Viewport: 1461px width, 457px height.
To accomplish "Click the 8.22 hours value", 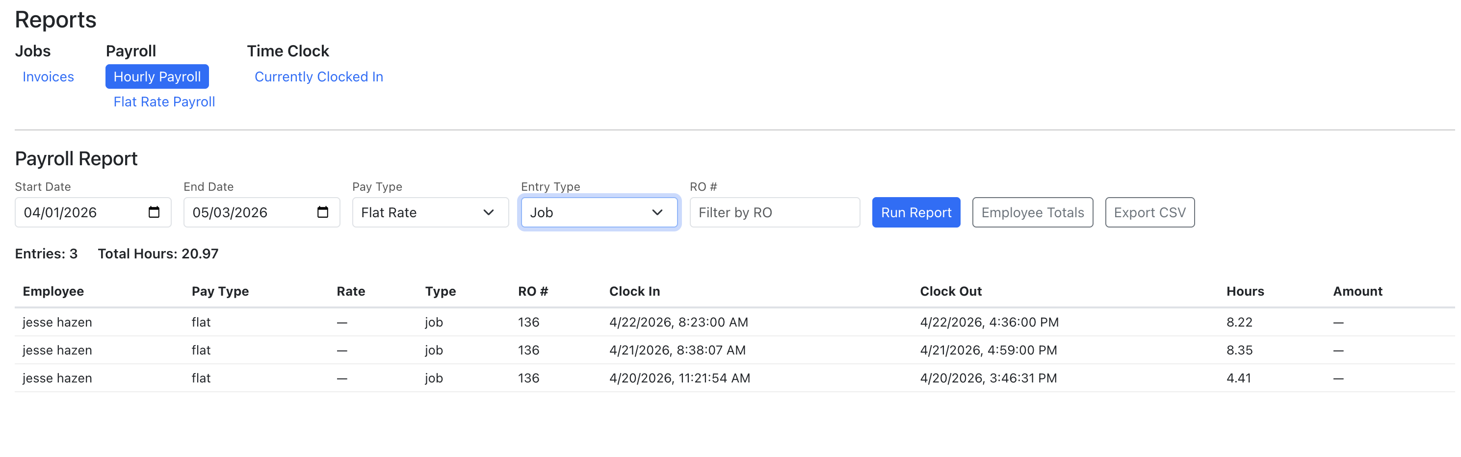I will [1239, 322].
